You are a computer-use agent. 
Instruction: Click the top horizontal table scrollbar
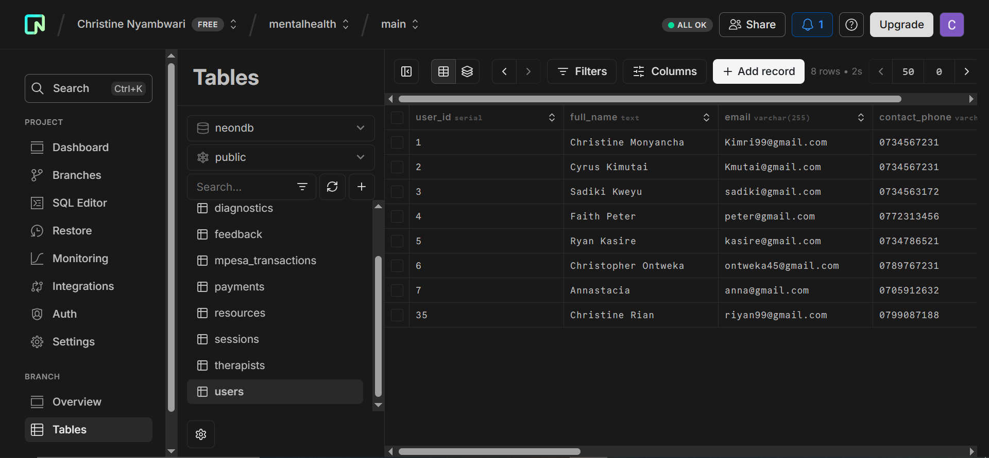point(650,99)
